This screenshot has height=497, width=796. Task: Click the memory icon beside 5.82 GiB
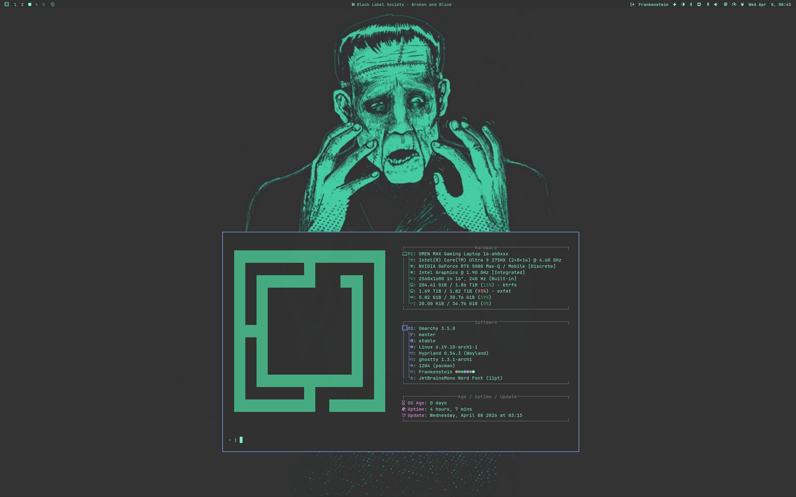(x=411, y=298)
